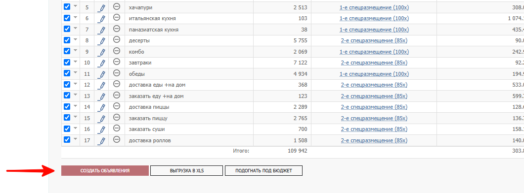524x193 pixels.
Task: Click Подогнать под бюджет button
Action: 263,171
